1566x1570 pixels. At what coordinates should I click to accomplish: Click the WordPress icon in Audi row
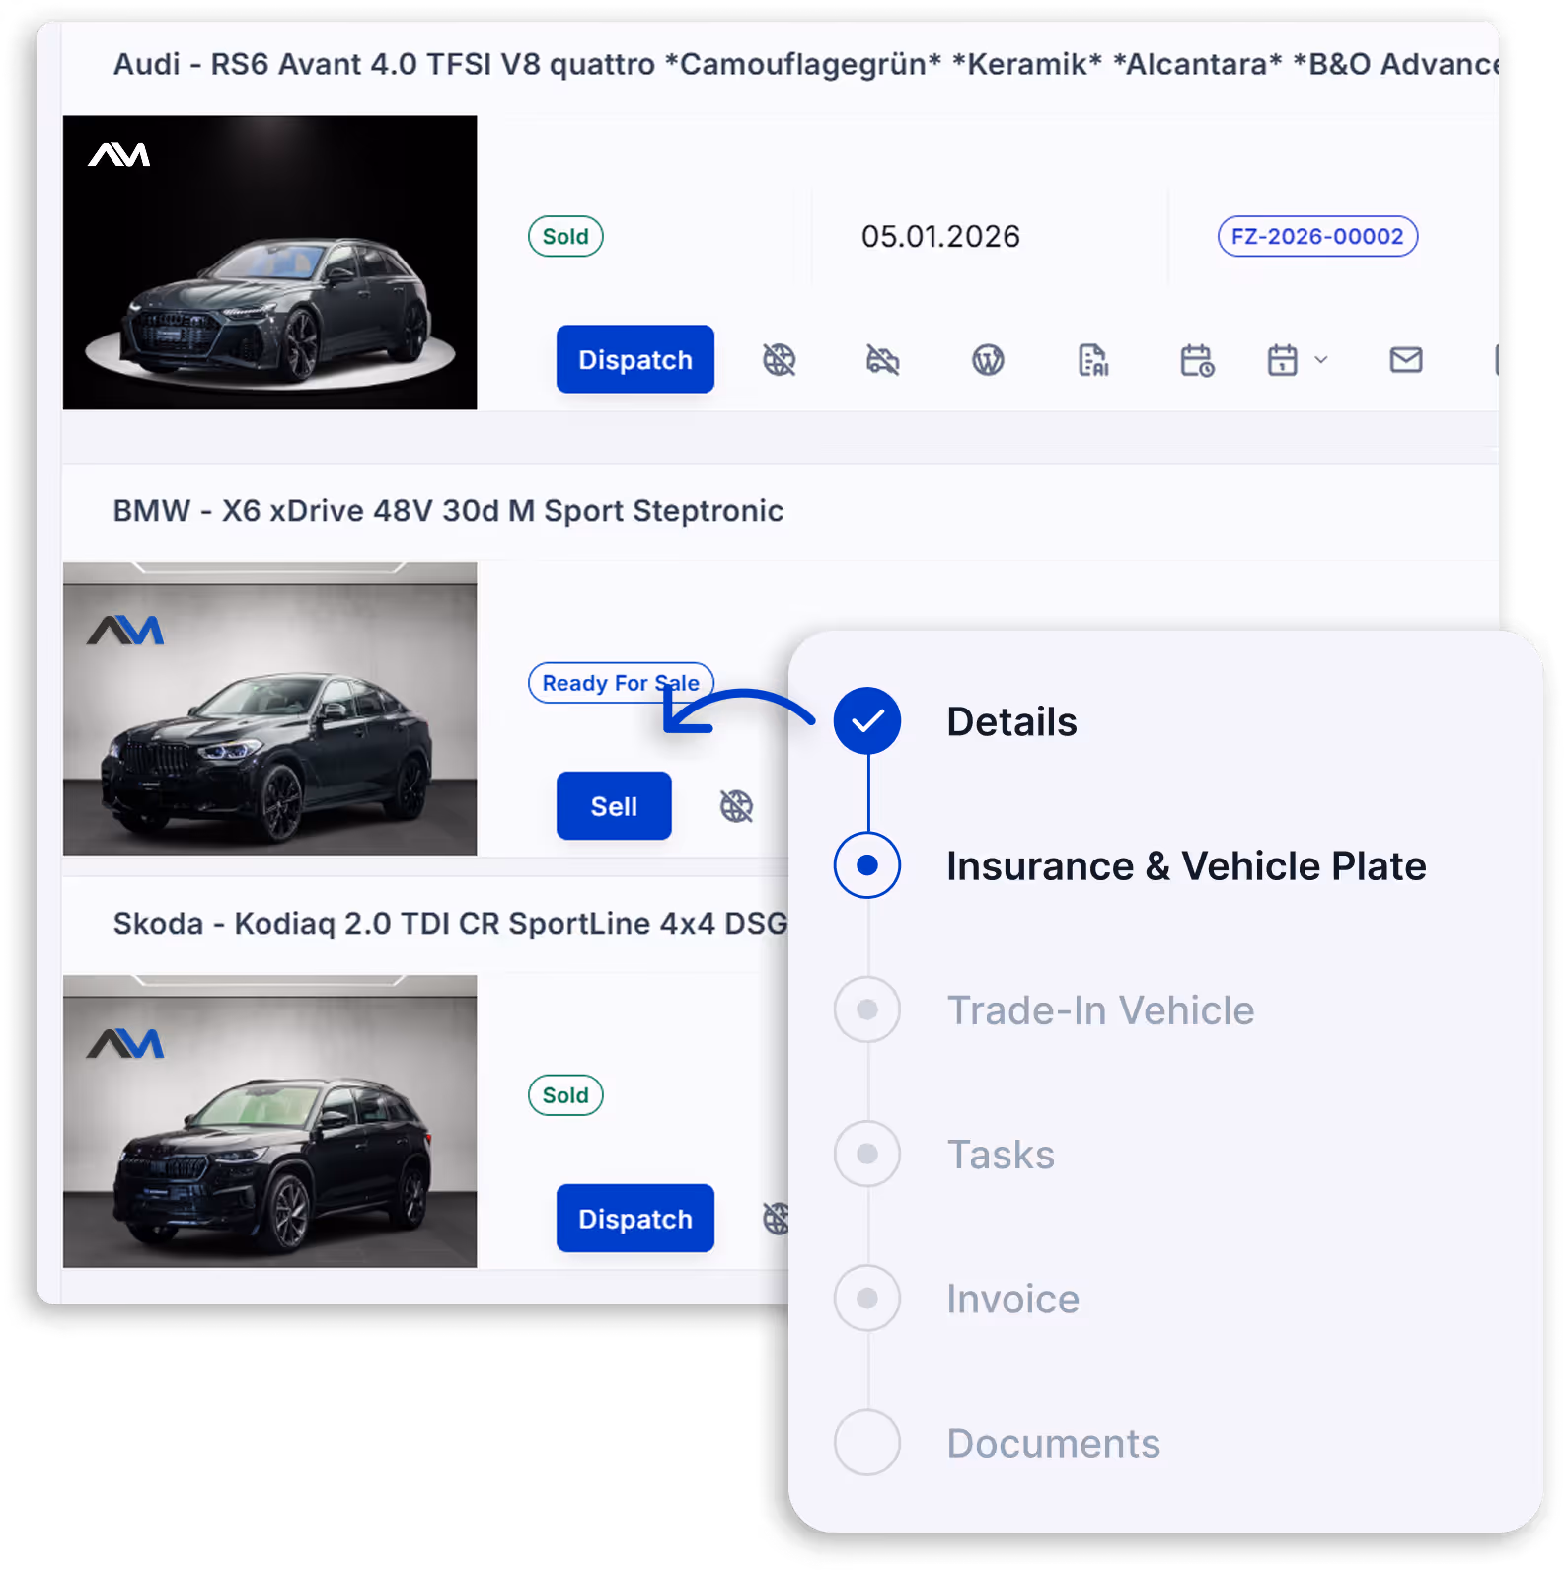point(988,360)
